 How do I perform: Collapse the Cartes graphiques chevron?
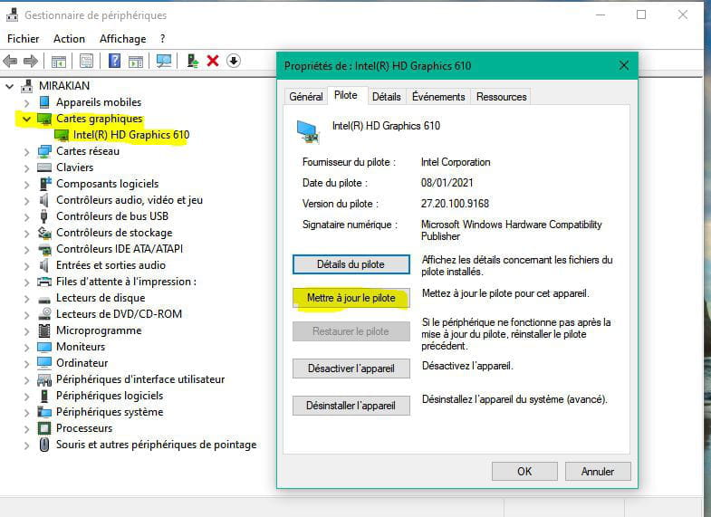click(27, 119)
